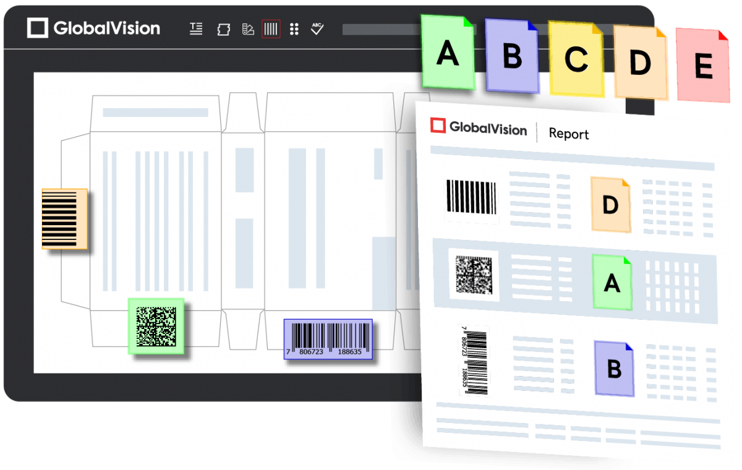Click the GlobalVision logo on the report
This screenshot has height=470, width=742.
479,127
